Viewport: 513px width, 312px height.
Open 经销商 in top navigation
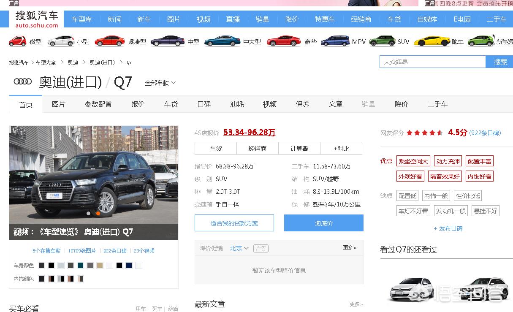tap(361, 19)
